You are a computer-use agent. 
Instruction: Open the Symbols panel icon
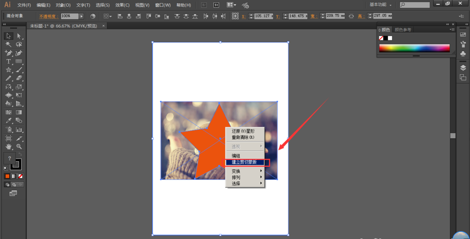click(463, 54)
